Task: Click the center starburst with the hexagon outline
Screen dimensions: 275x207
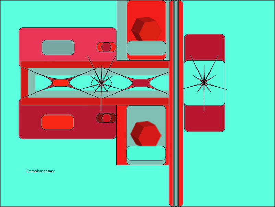Action: pyautogui.click(x=101, y=83)
